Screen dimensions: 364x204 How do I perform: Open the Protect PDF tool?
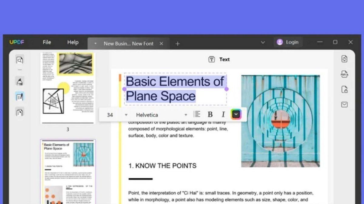344,89
